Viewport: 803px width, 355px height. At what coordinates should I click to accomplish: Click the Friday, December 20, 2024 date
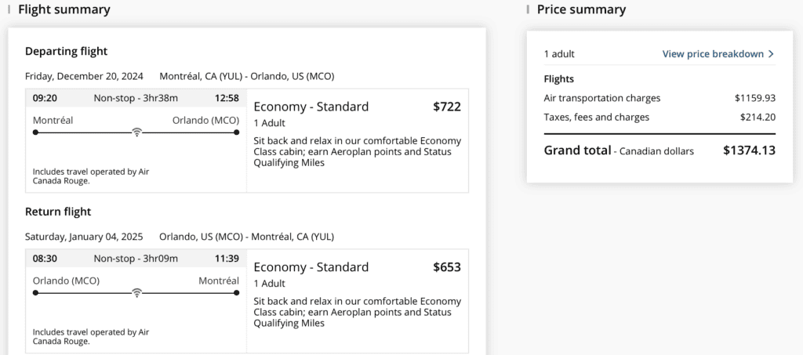(84, 76)
